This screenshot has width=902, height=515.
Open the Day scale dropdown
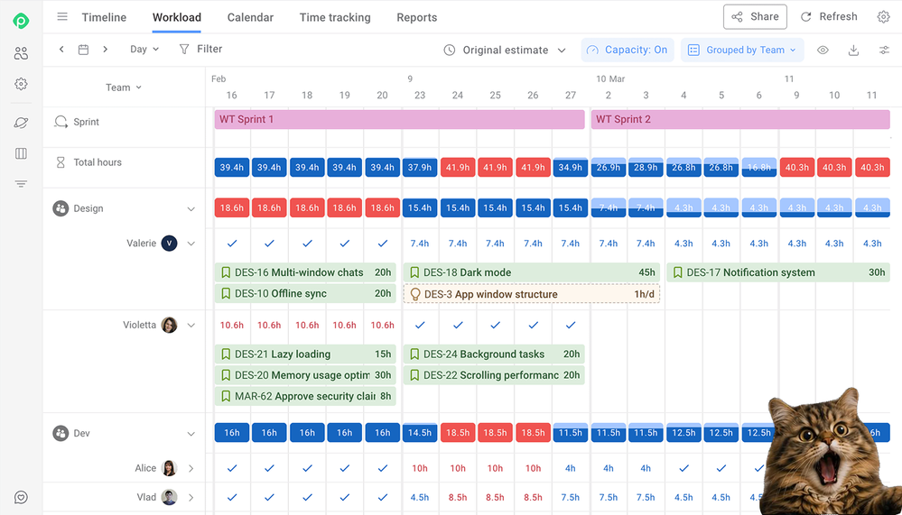tap(144, 50)
